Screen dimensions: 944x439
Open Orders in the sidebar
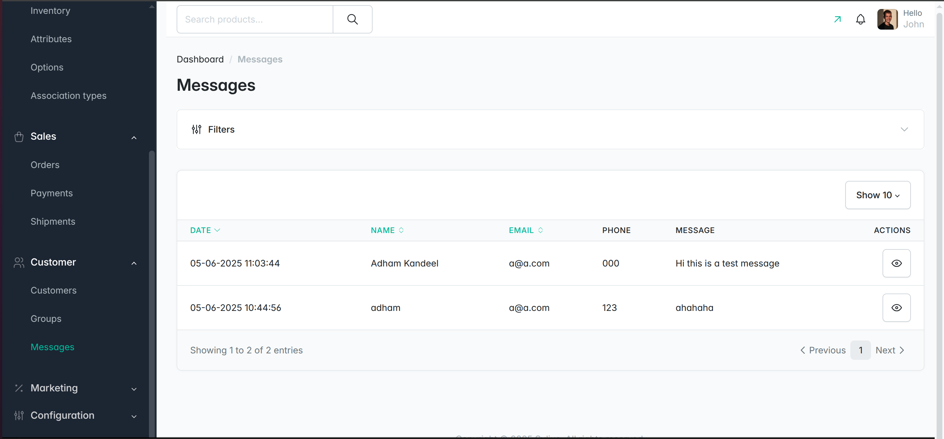point(45,165)
